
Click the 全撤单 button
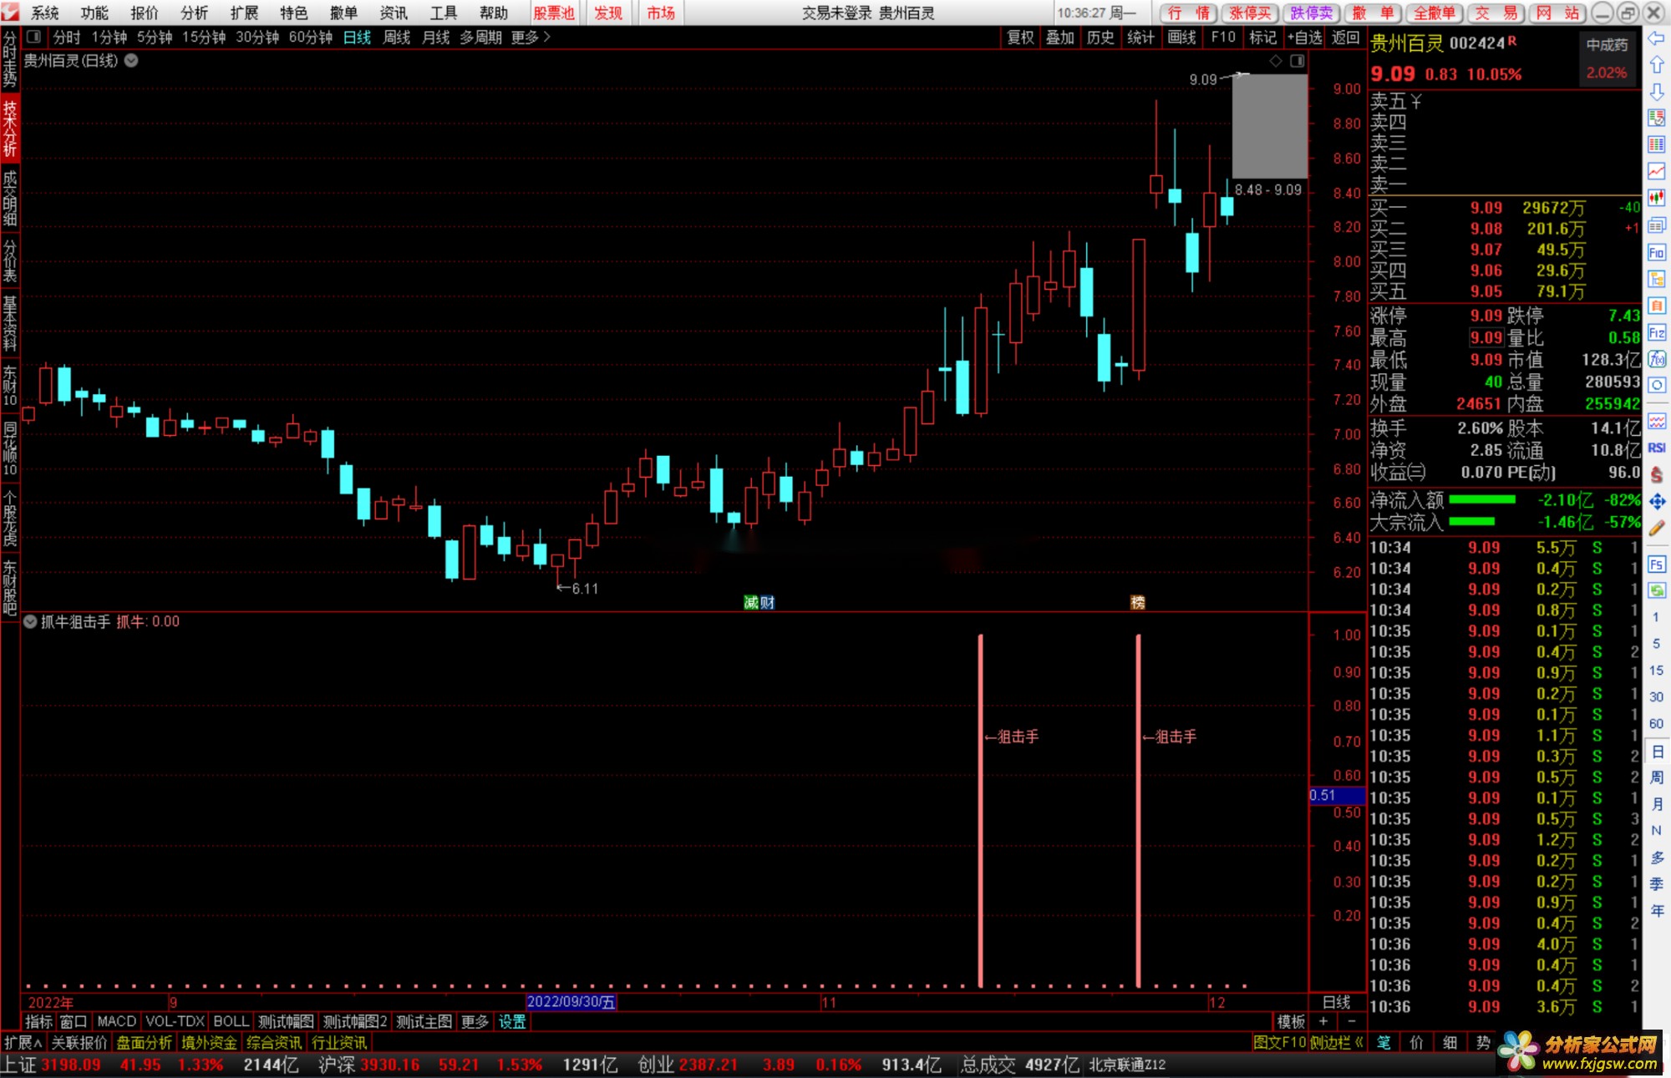(1435, 13)
